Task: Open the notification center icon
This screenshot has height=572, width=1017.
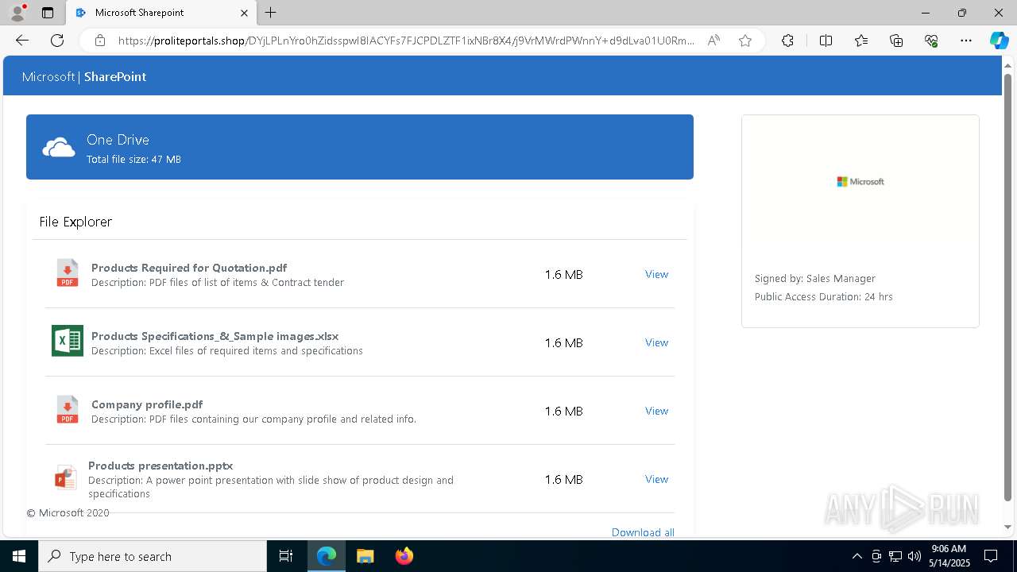Action: coord(991,556)
